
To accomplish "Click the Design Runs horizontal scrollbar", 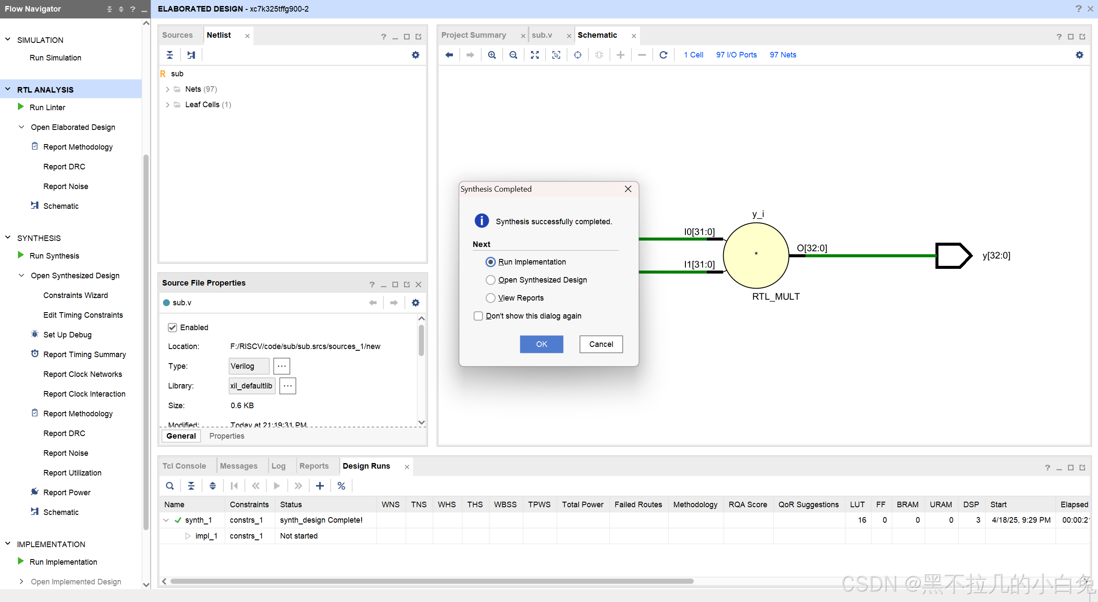I will [x=431, y=581].
